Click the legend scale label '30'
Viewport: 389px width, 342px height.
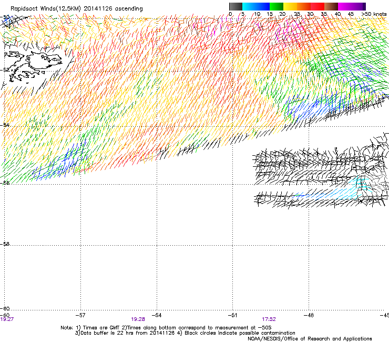coord(310,14)
